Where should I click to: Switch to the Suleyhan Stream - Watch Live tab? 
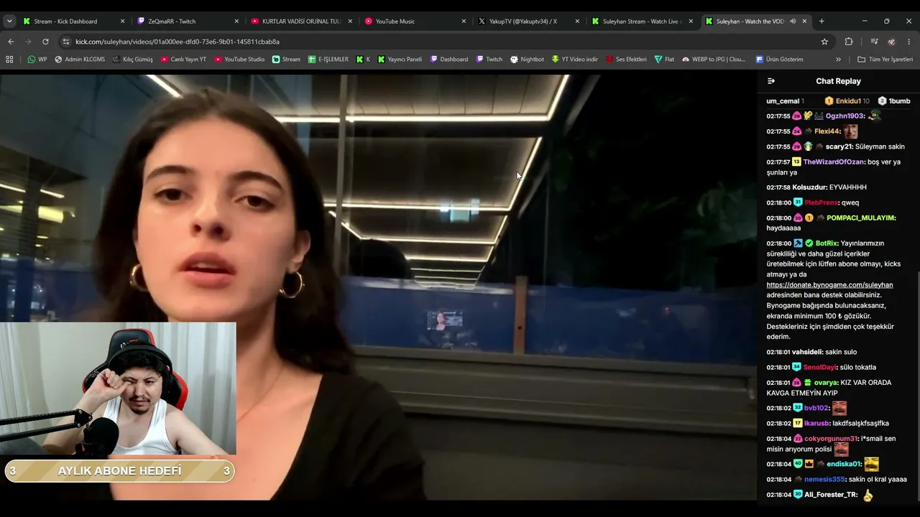642,22
